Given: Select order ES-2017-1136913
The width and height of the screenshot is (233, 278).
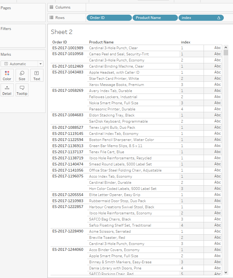Looking at the screenshot, I should tap(68, 146).
